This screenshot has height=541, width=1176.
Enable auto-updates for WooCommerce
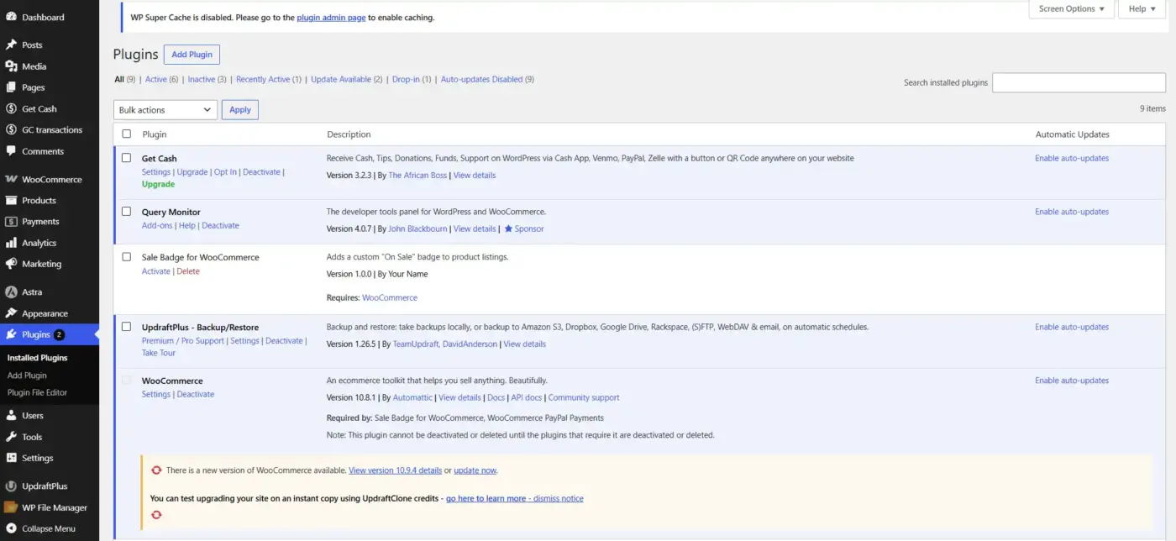click(1072, 381)
